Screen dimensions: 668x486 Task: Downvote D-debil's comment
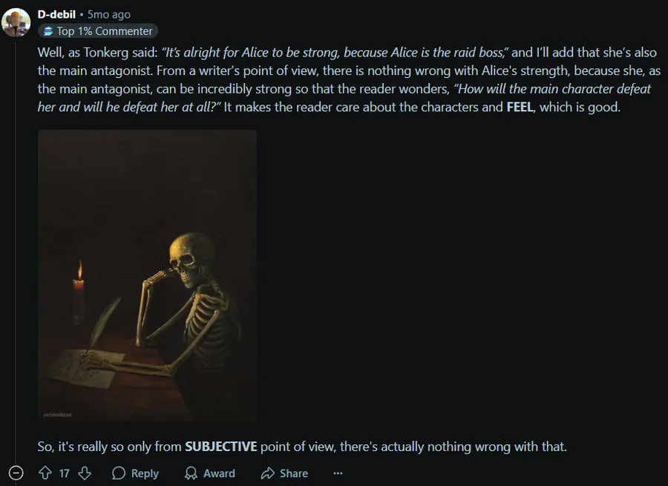85,473
